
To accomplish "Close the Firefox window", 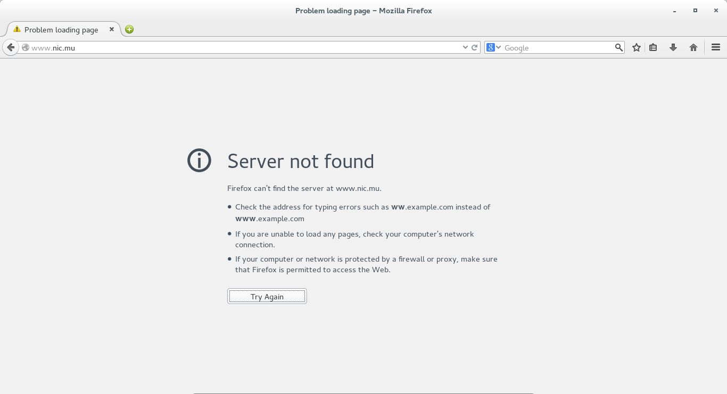I will 715,11.
